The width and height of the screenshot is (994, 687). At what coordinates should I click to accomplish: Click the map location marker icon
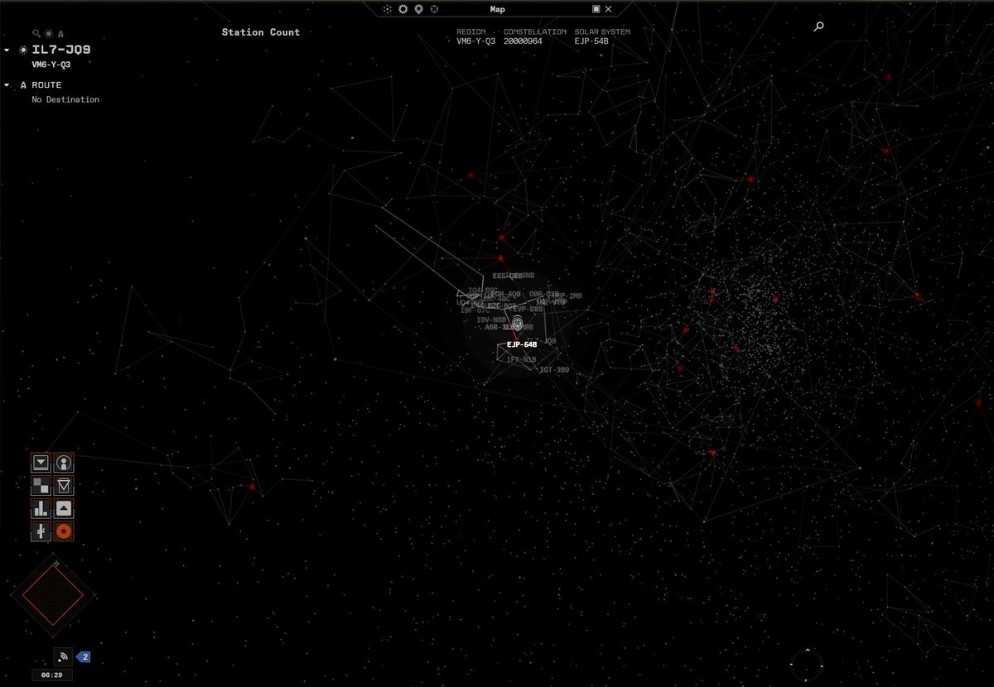(419, 9)
